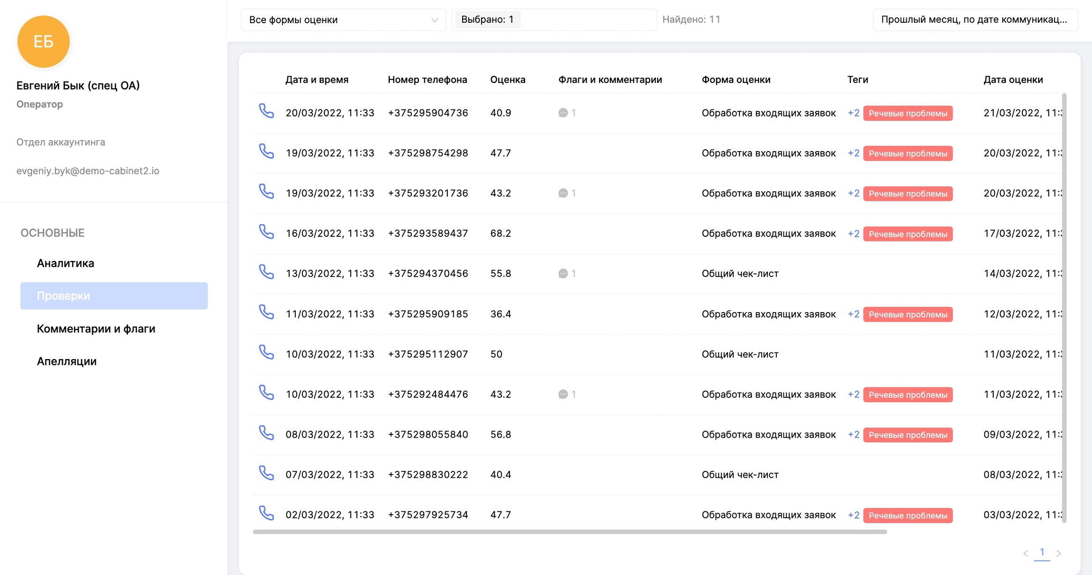Open comment bubble on +375293201736 row

click(x=563, y=193)
